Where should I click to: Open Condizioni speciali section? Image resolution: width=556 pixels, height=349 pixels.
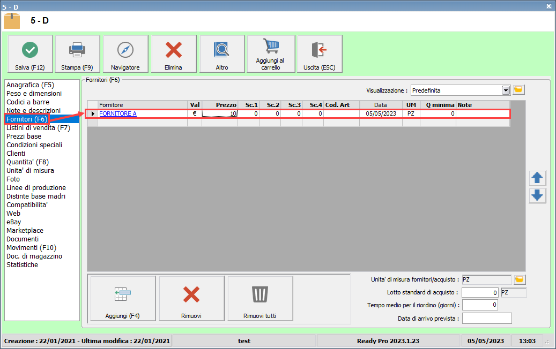tap(34, 145)
